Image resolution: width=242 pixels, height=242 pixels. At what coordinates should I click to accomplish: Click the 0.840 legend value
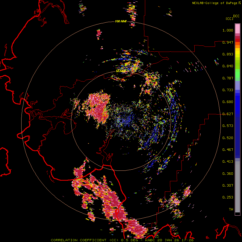228,66
